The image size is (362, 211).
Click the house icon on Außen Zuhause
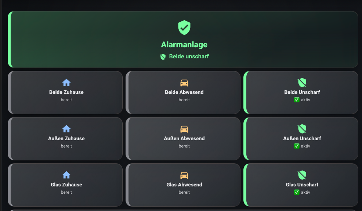(66, 129)
